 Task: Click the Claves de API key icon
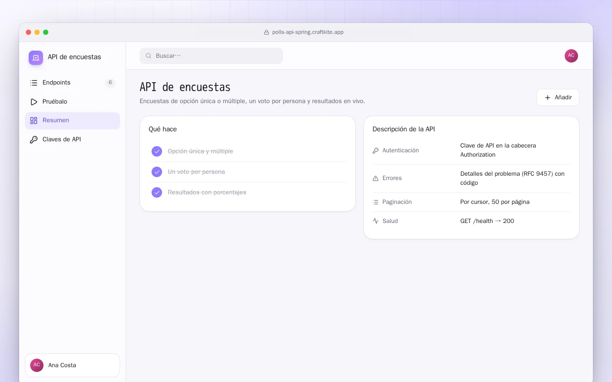(33, 139)
